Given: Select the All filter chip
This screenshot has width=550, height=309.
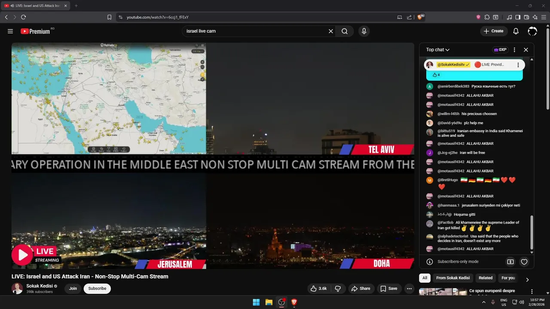Looking at the screenshot, I should click(x=425, y=278).
